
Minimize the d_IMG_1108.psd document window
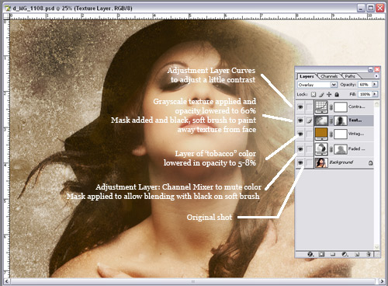361,8
